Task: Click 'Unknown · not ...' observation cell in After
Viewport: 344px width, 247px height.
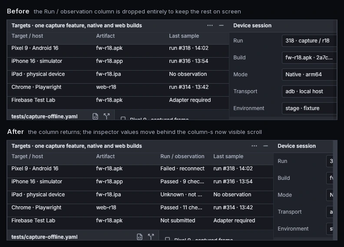Action: point(181,195)
